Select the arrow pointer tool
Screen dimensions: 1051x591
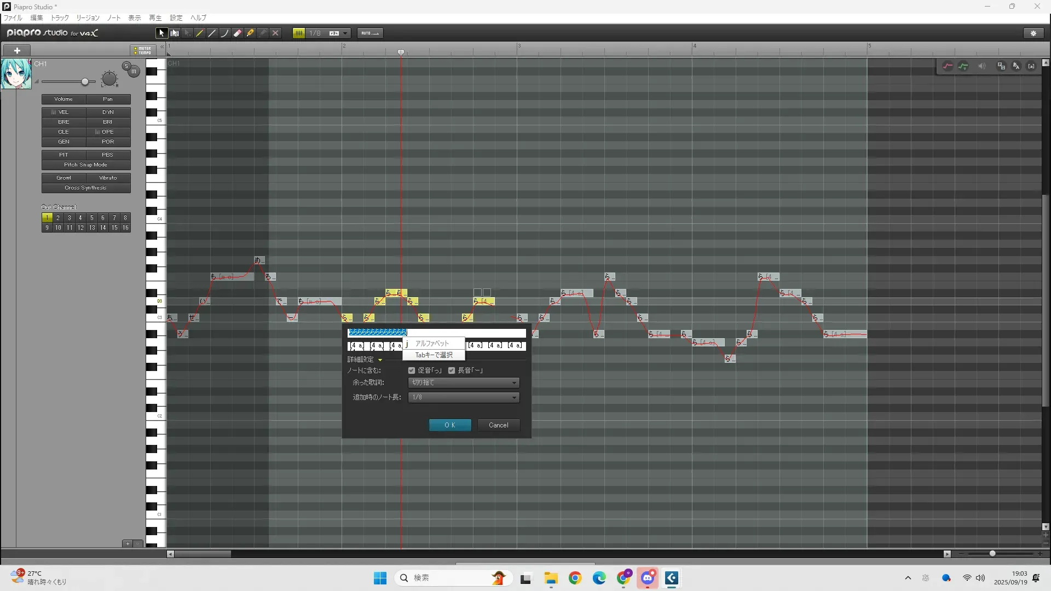(x=161, y=33)
